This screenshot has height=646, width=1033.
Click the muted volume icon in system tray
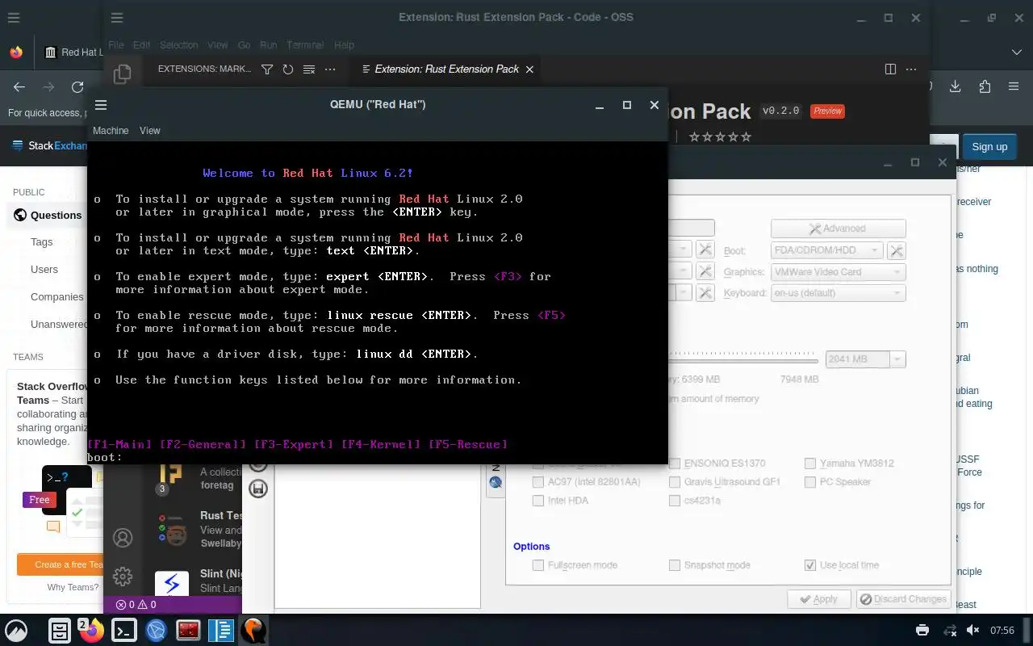(x=973, y=630)
